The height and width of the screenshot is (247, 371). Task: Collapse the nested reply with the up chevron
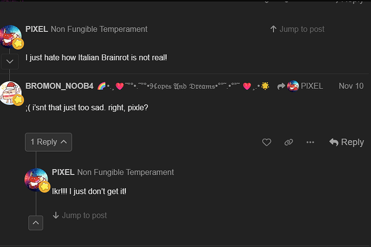tap(35, 222)
